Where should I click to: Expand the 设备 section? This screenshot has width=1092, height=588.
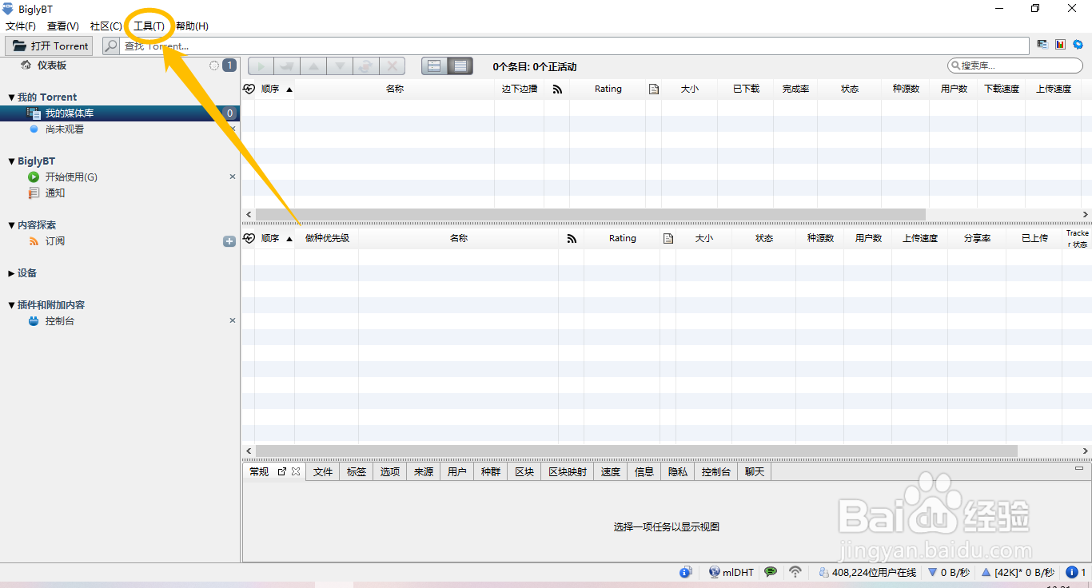point(11,273)
